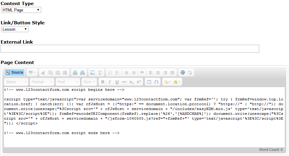Toggle Underline formatting
Viewport: 289px width, 156px height.
point(117,82)
